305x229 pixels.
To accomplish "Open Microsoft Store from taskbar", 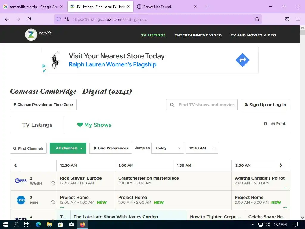I will coord(60,225).
